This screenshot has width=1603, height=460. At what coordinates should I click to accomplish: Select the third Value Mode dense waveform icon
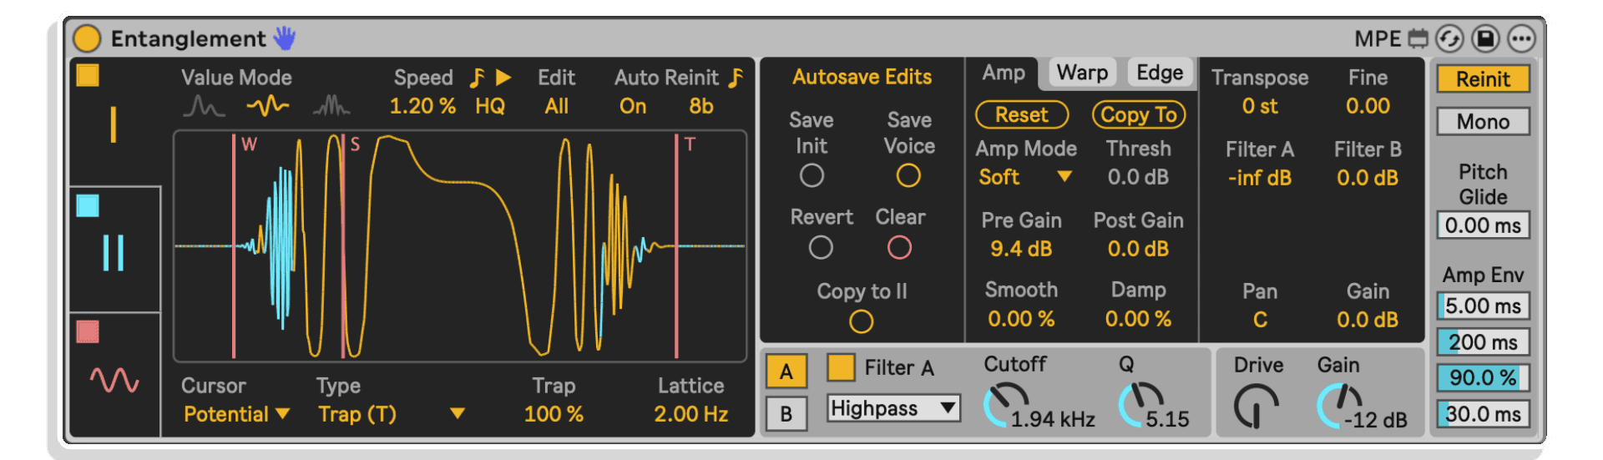click(x=331, y=106)
